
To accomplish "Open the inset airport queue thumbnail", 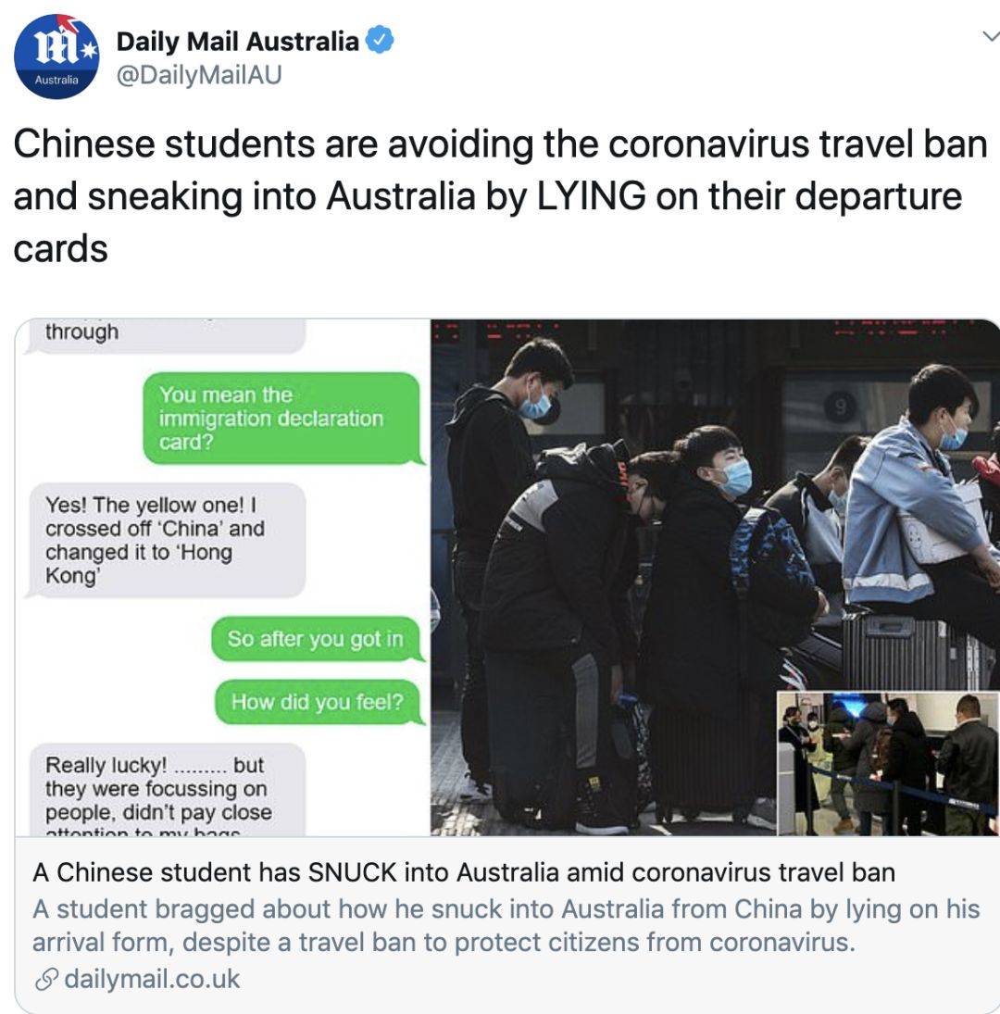I will 888,763.
